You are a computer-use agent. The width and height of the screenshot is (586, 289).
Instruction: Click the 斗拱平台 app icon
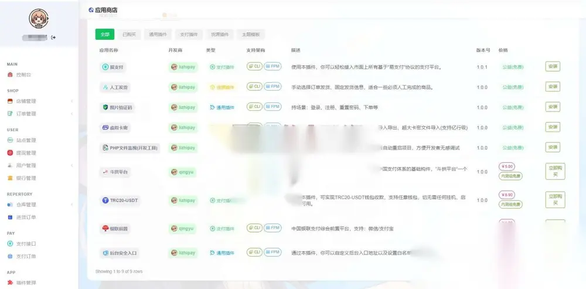coord(105,172)
